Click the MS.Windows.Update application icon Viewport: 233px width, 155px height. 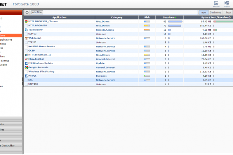tap(26, 63)
